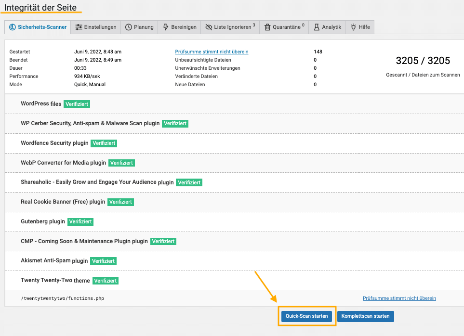
Task: Click end time Juni 9, 2022, 8:49 am
Action: (98, 60)
